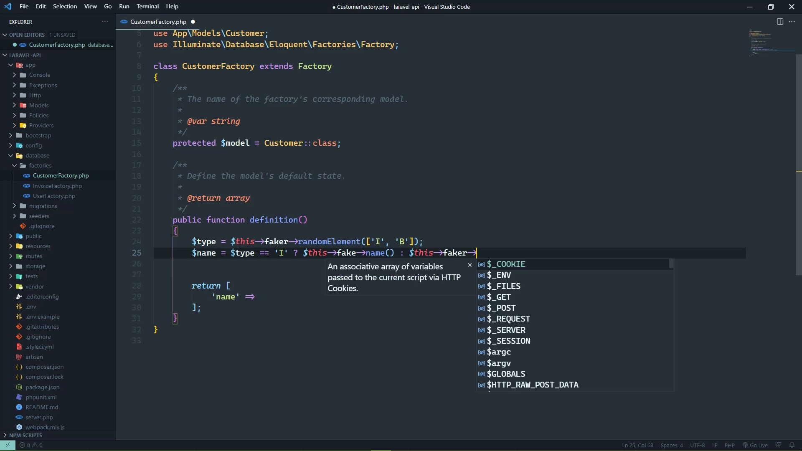Open the Edit menu
802x451 pixels.
(41, 6)
